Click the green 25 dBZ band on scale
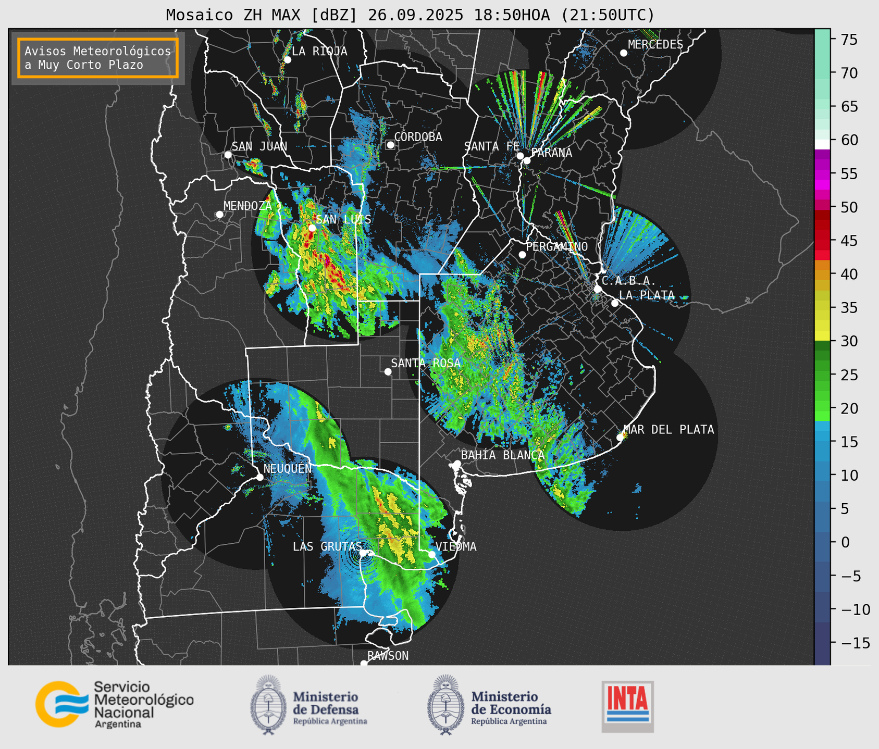Screen dimensions: 879x749 point(822,374)
